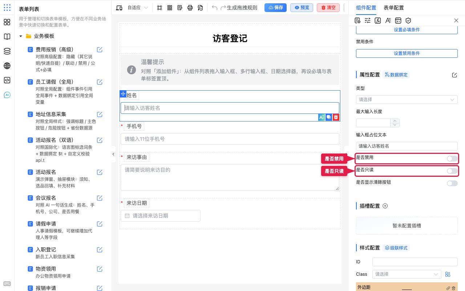Click the 清空 button
Image resolution: width=465 pixels, height=291 pixels.
tap(328, 8)
